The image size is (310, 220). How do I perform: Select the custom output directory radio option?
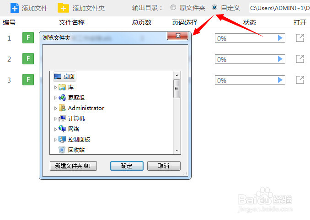click(214, 7)
